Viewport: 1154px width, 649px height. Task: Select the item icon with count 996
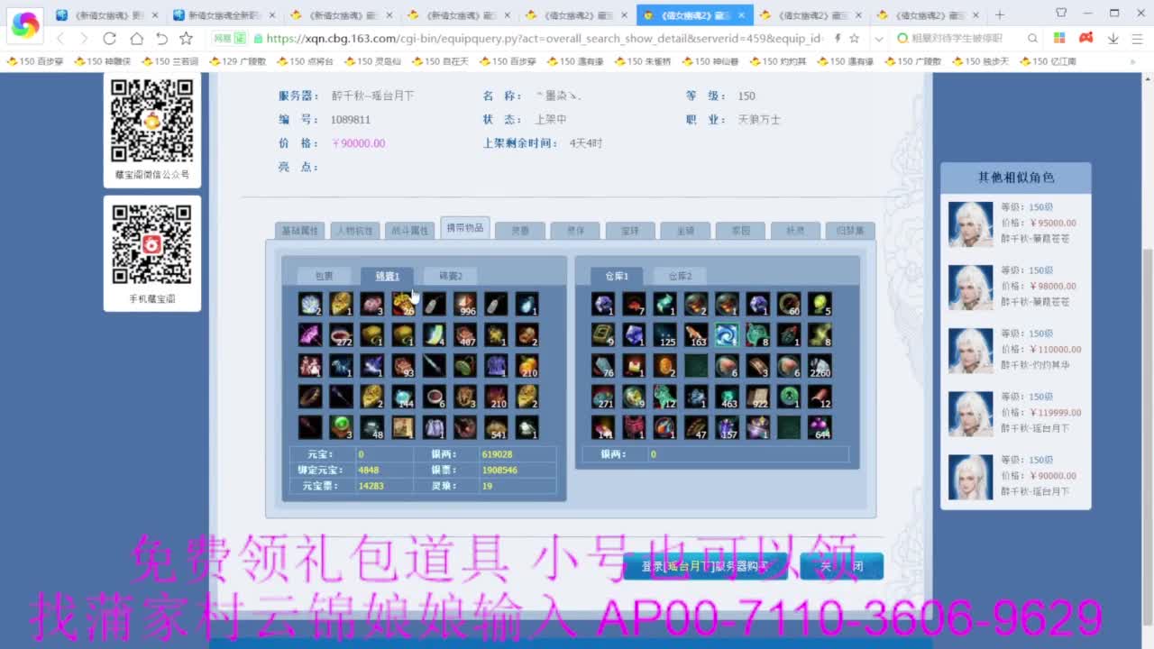tap(465, 304)
